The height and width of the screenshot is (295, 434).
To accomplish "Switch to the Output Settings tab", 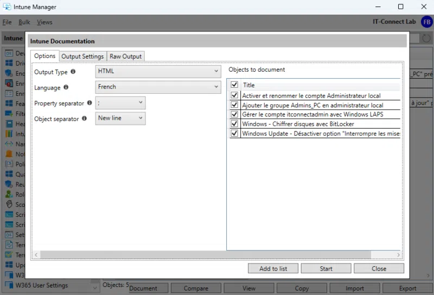I will pos(82,56).
